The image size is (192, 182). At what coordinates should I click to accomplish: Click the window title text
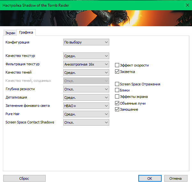coord(36,5)
